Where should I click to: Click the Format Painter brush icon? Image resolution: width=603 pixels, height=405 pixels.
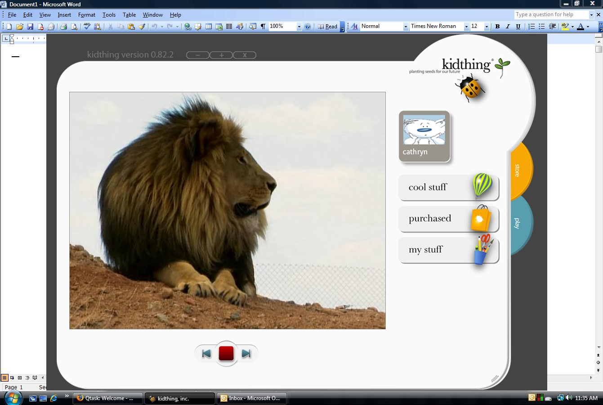[x=142, y=27]
